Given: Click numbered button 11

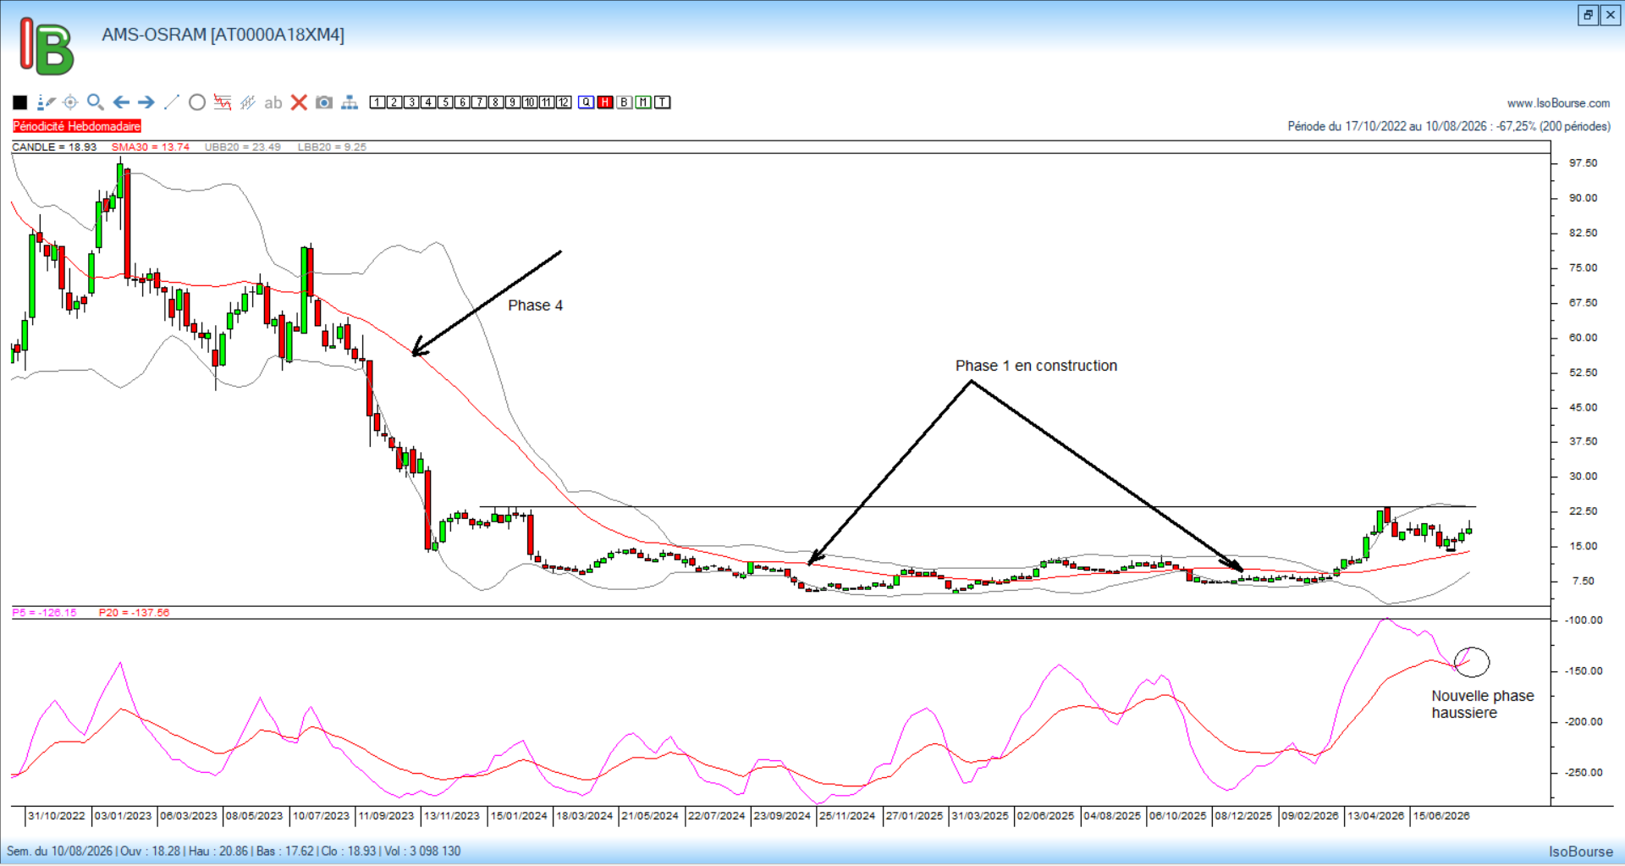Looking at the screenshot, I should 547,102.
